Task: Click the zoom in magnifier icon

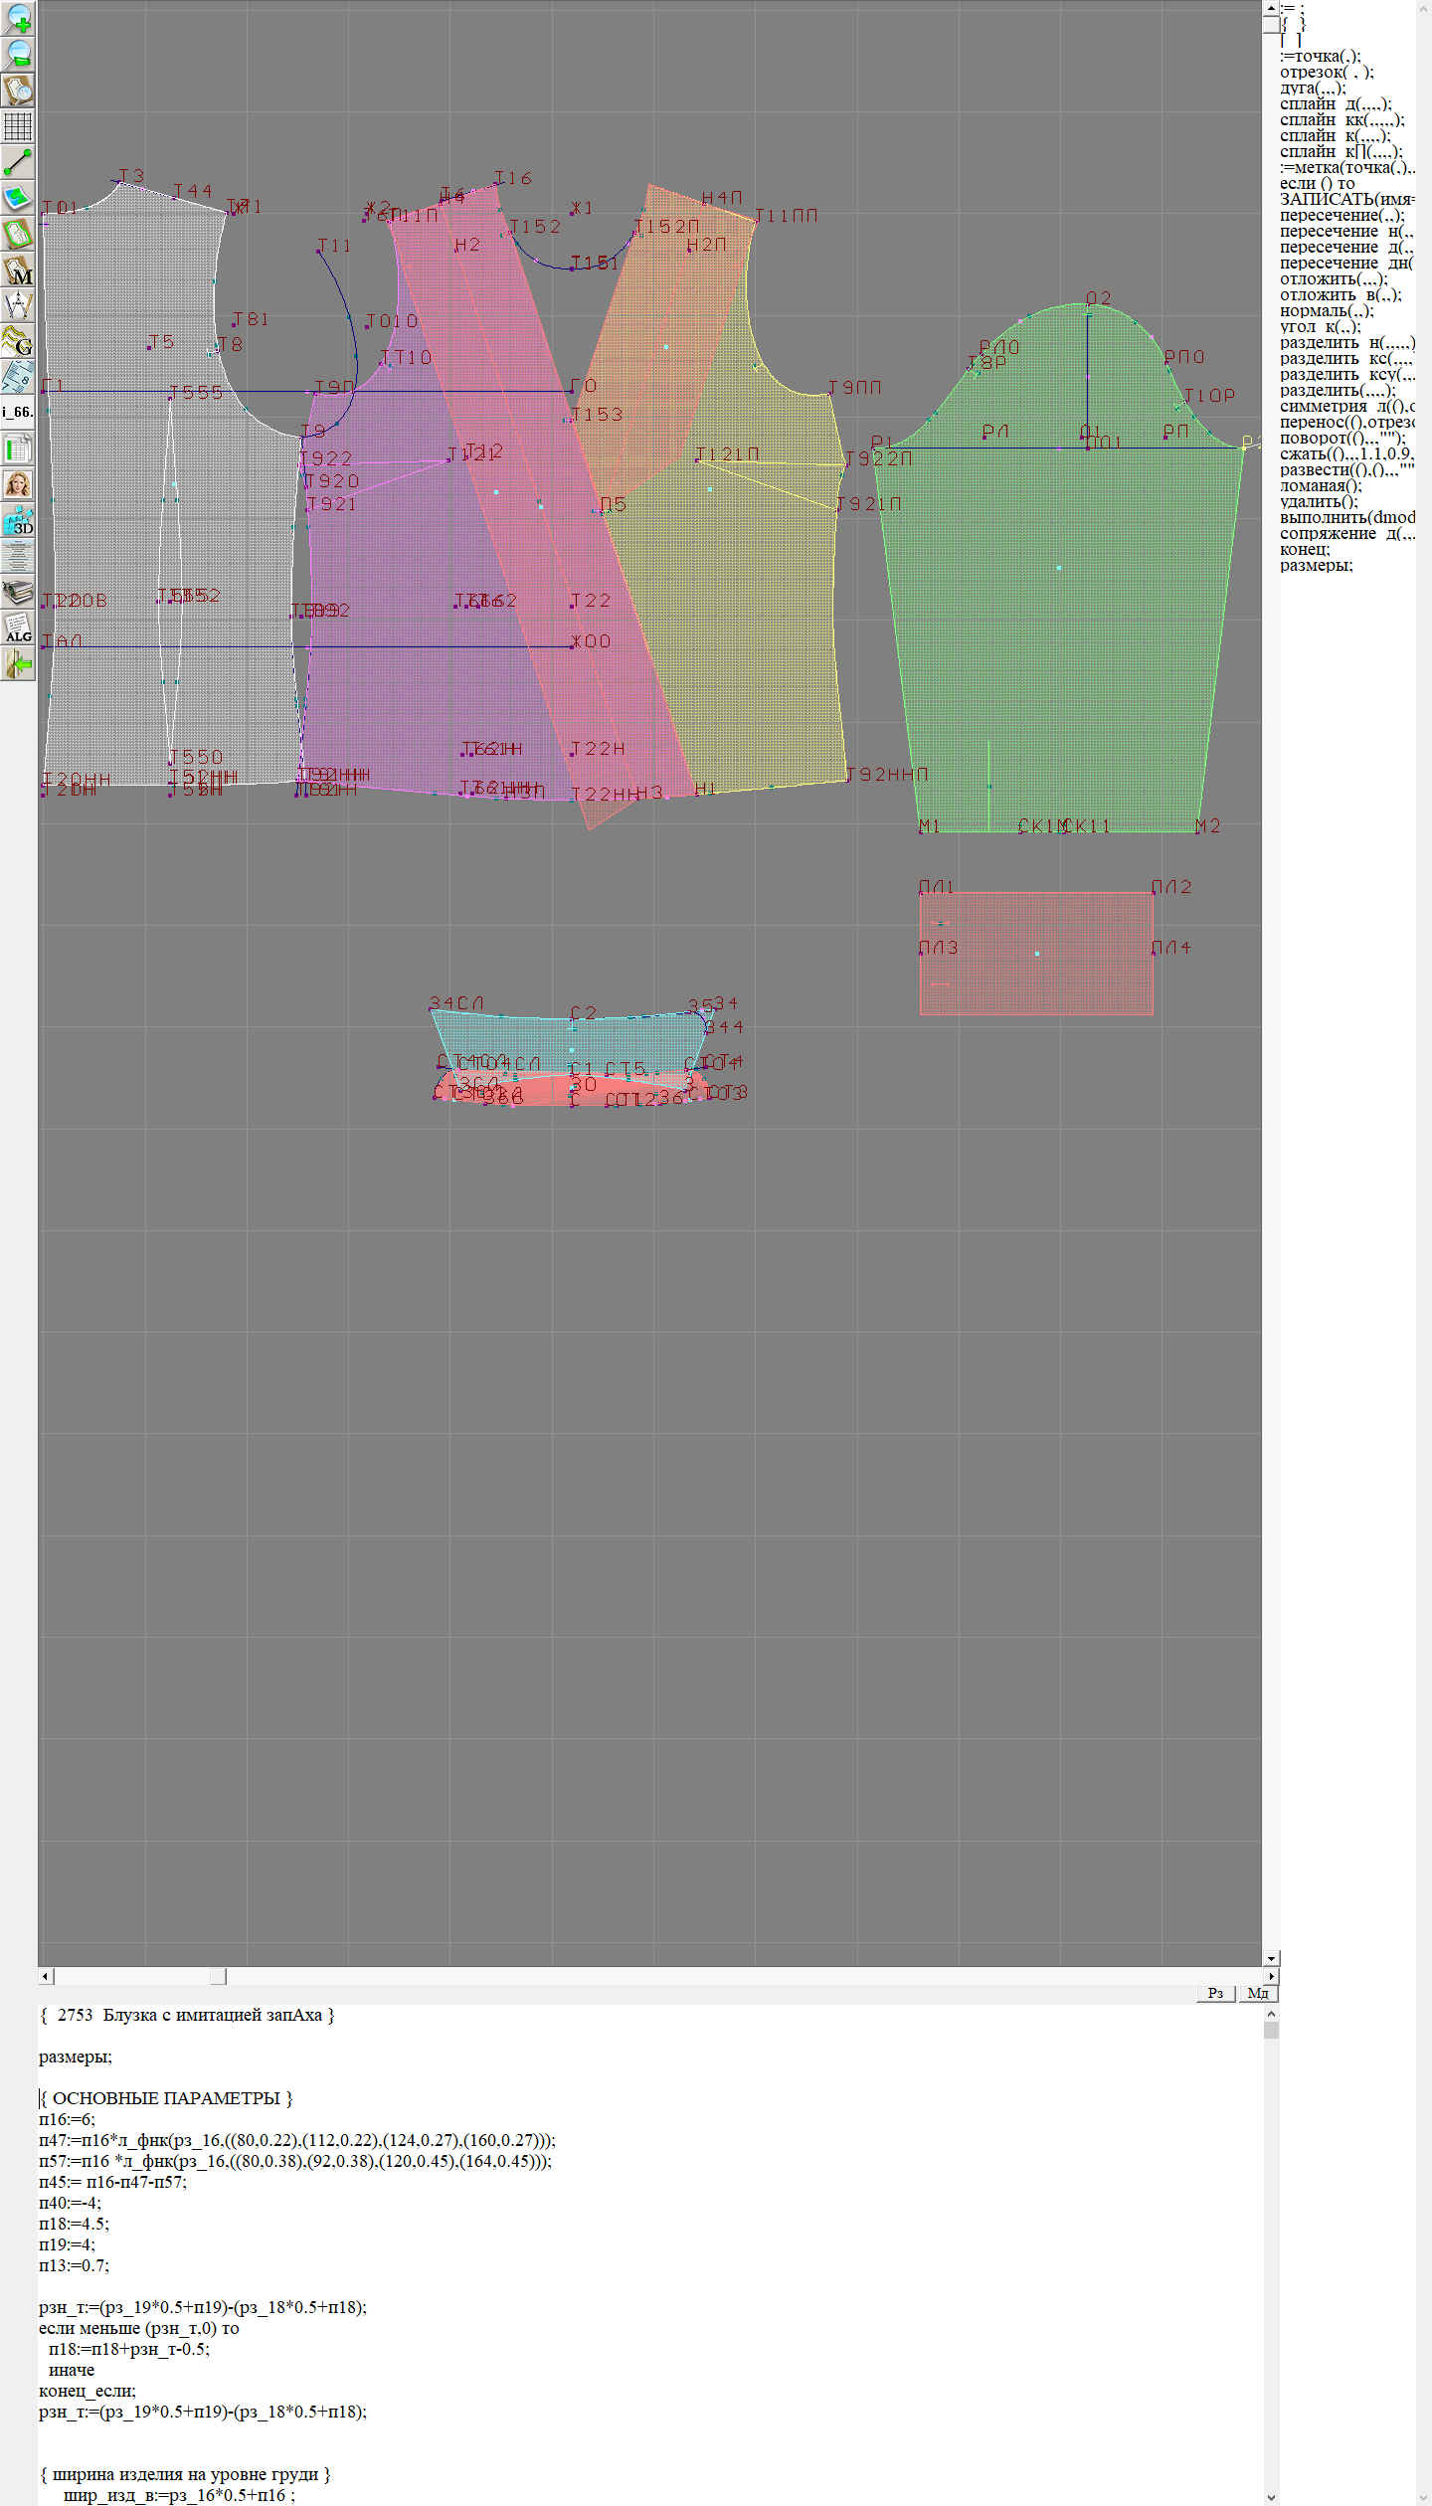Action: (18, 18)
